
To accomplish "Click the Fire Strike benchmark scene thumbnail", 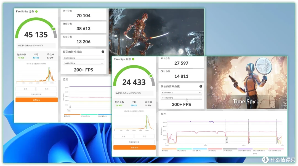I will (x=156, y=32).
